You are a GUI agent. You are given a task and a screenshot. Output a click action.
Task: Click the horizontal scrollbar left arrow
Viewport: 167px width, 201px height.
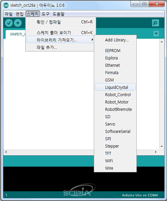point(6,152)
